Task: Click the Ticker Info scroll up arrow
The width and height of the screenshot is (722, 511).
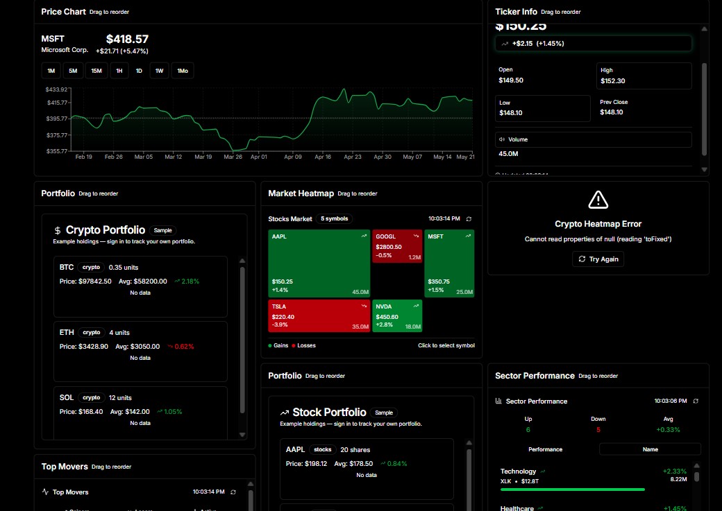Action: (x=704, y=28)
